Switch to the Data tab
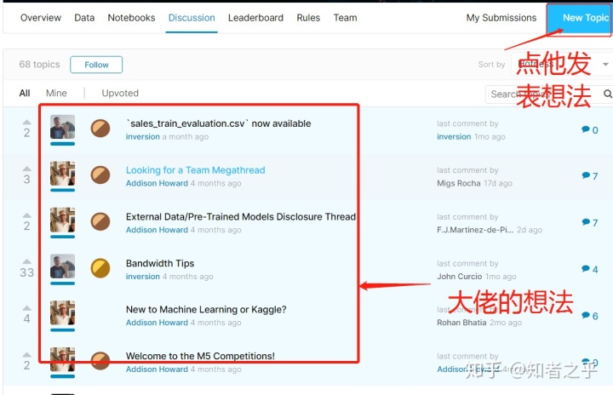The image size is (613, 395). pos(84,18)
